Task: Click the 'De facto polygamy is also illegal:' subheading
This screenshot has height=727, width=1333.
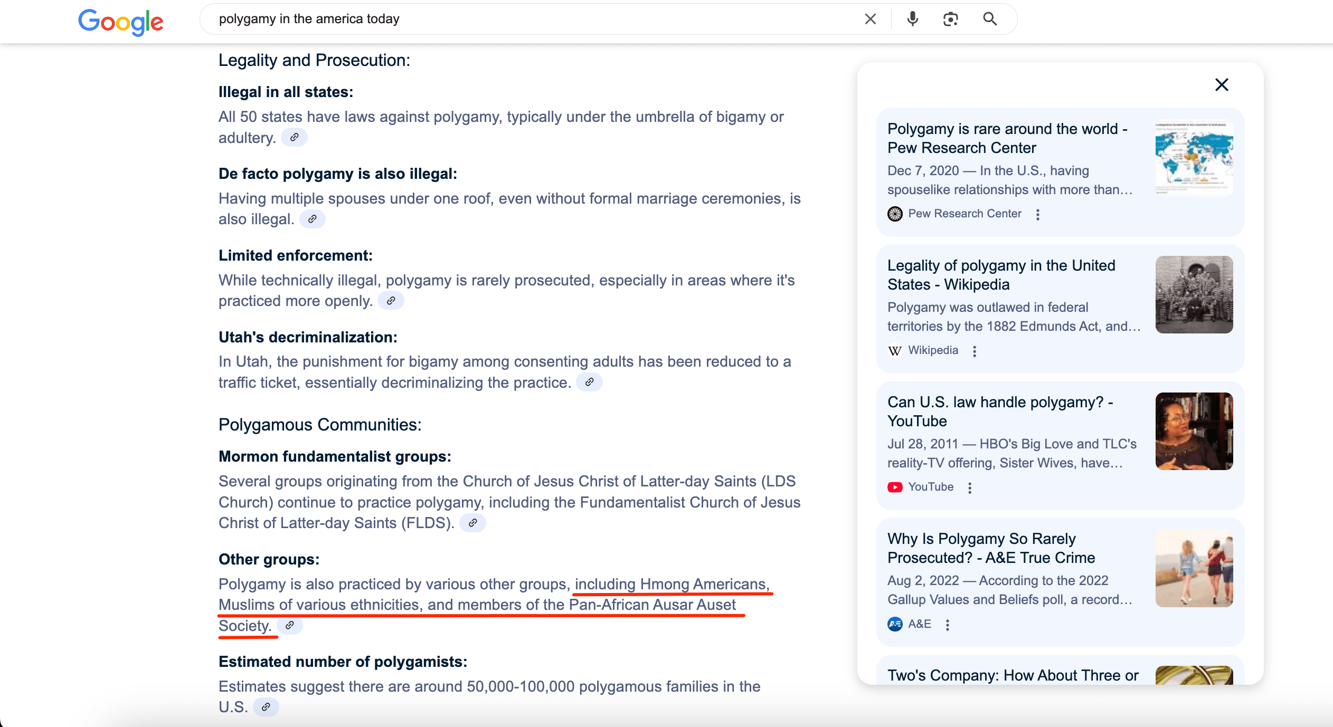Action: (338, 174)
